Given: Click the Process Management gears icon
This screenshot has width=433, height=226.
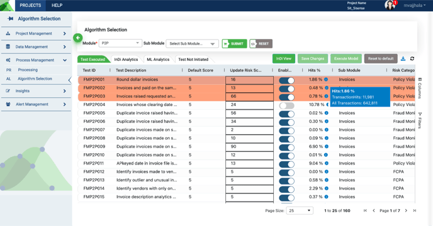Looking at the screenshot, I should coord(8,60).
